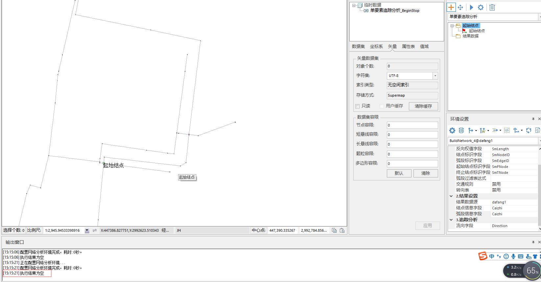Click the orange plus add-node icon

[451, 7]
